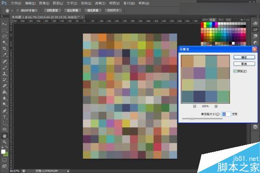Select the Healing Brush tool

click(x=4, y=61)
